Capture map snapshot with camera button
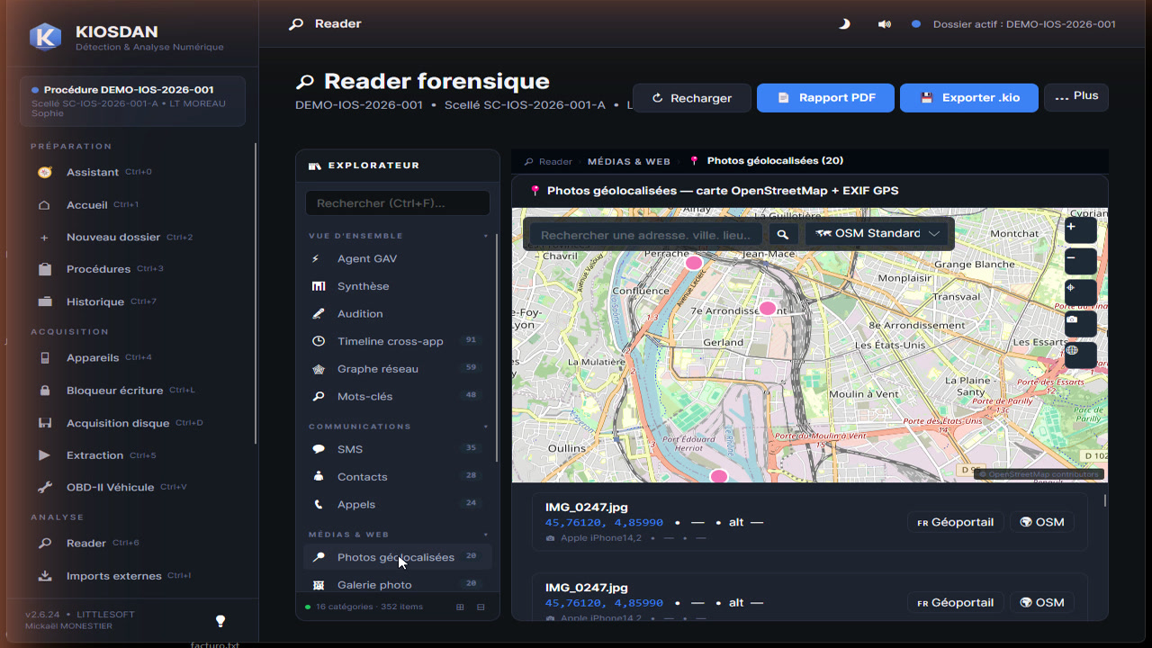 (x=1080, y=323)
